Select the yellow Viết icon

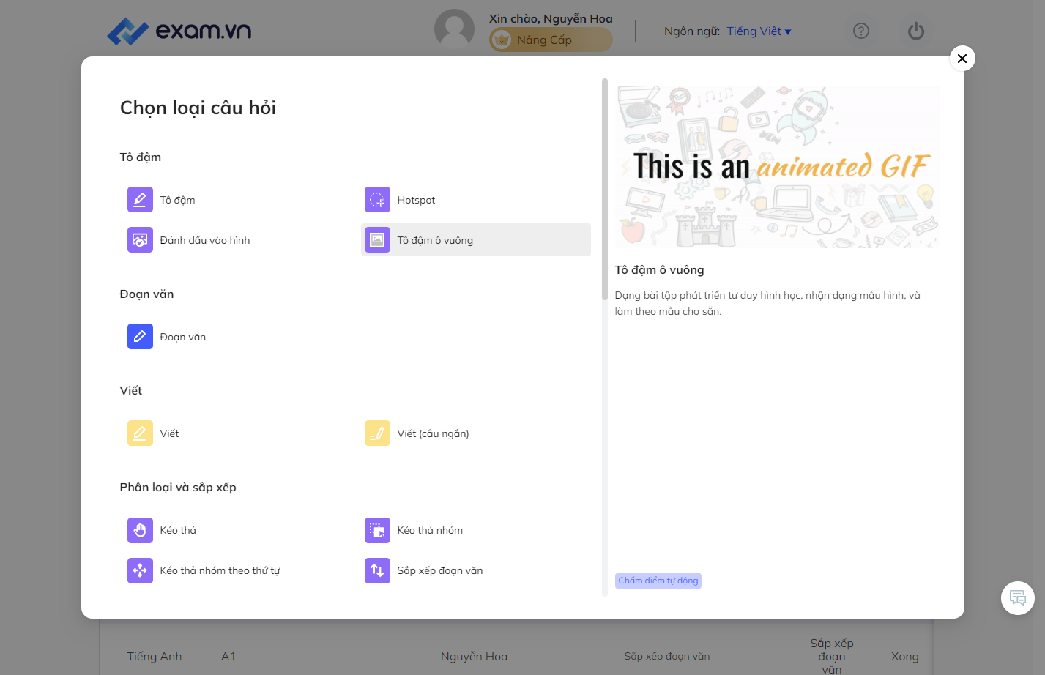point(140,433)
